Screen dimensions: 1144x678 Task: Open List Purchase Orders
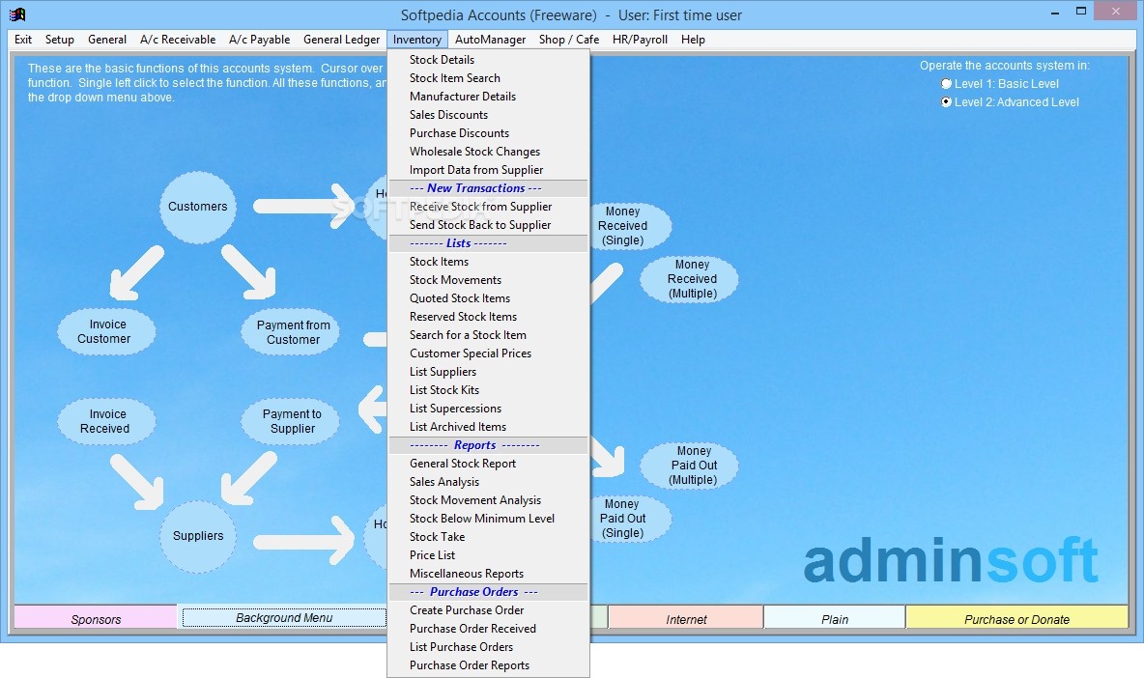[x=488, y=647]
